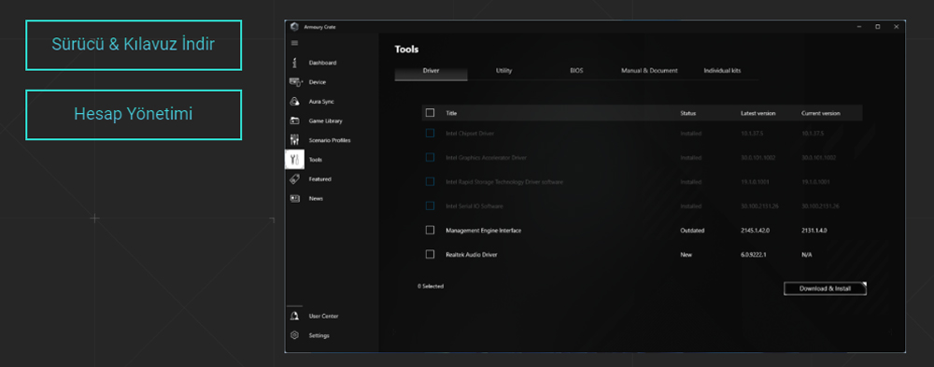Click the Realtek Audio Driver row title
The height and width of the screenshot is (367, 934).
tap(471, 255)
